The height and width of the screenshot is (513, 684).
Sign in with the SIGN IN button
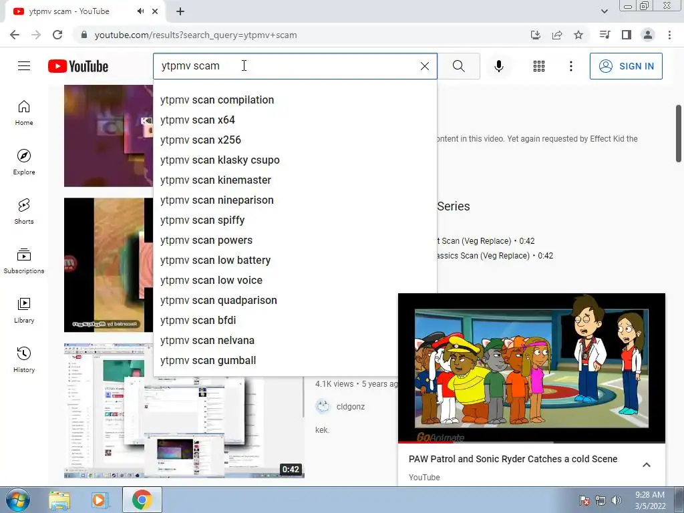pos(626,66)
